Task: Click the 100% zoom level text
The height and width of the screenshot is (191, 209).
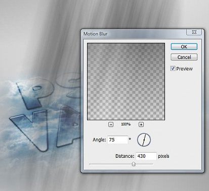Action: click(x=126, y=124)
